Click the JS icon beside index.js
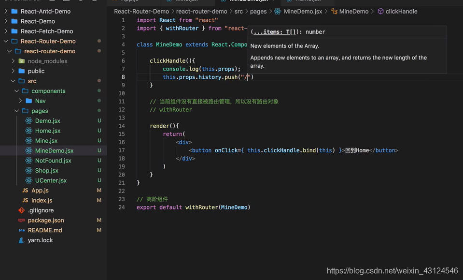This screenshot has width=463, height=280. pos(25,200)
